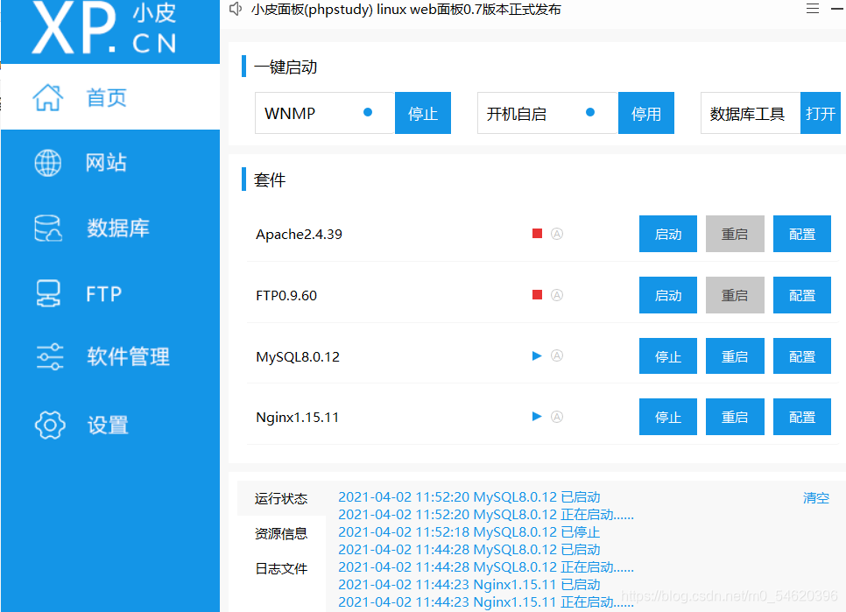Image resolution: width=846 pixels, height=612 pixels.
Task: Select the Apache2.4.39 name text
Action: tap(299, 235)
